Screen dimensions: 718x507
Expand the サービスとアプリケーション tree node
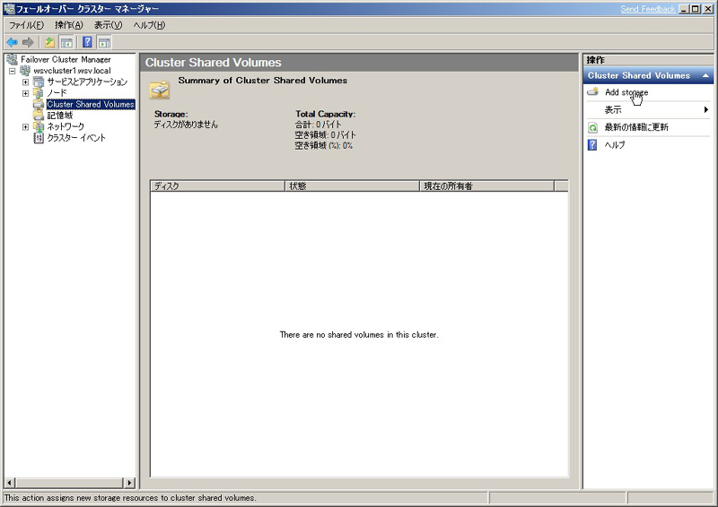pyautogui.click(x=25, y=82)
